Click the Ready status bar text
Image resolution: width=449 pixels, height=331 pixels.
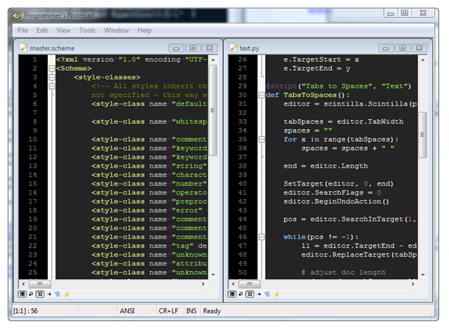[212, 311]
